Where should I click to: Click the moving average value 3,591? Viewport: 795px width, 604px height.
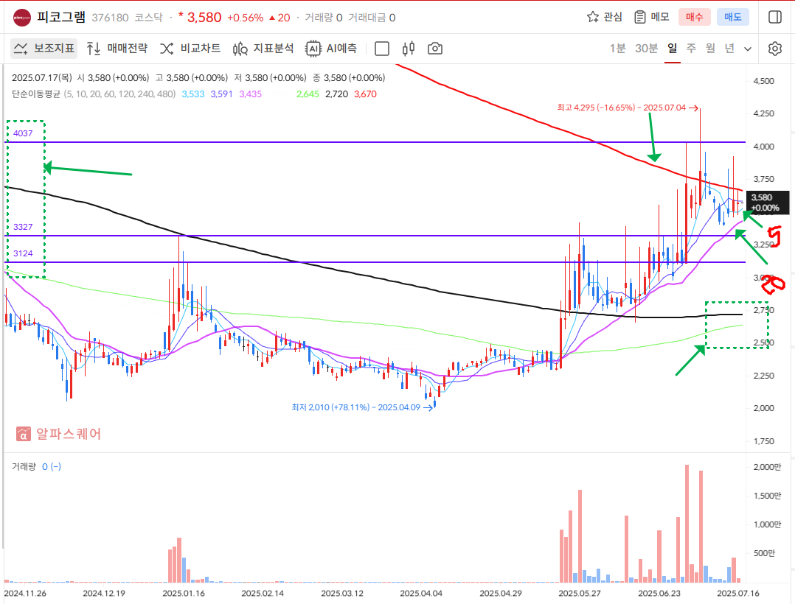[x=221, y=94]
